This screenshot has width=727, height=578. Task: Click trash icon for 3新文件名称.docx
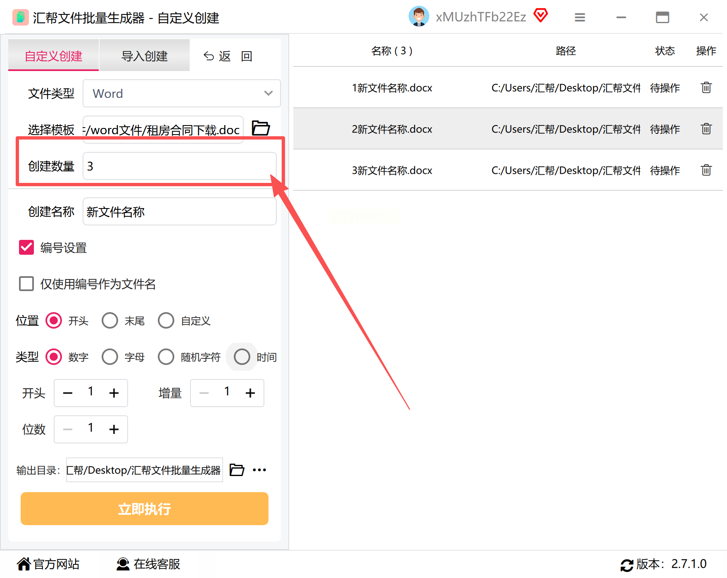(x=706, y=170)
